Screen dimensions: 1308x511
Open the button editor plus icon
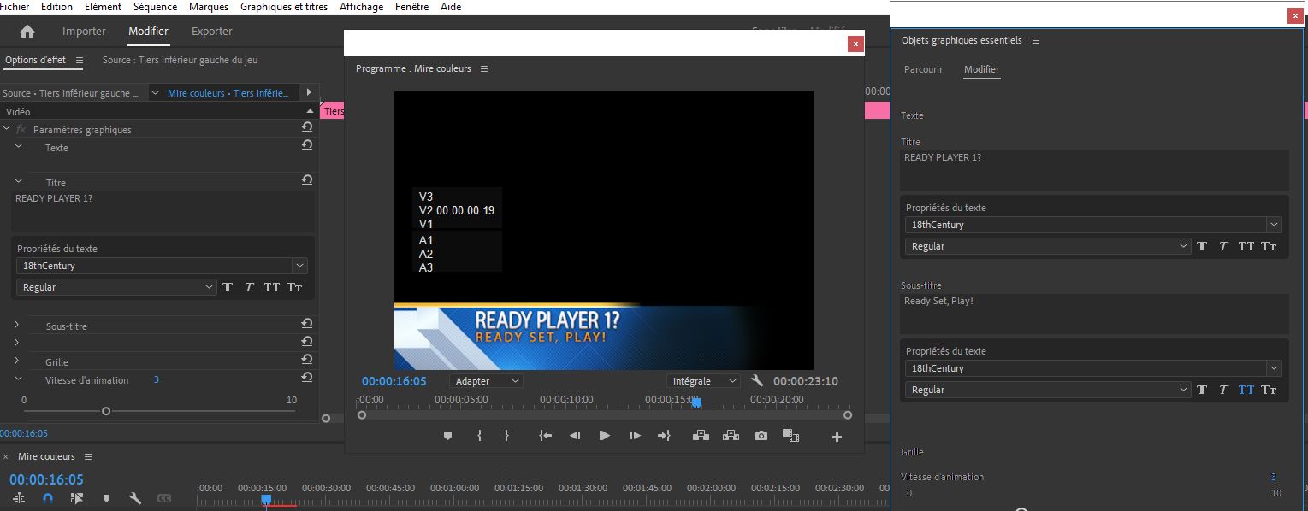(837, 437)
